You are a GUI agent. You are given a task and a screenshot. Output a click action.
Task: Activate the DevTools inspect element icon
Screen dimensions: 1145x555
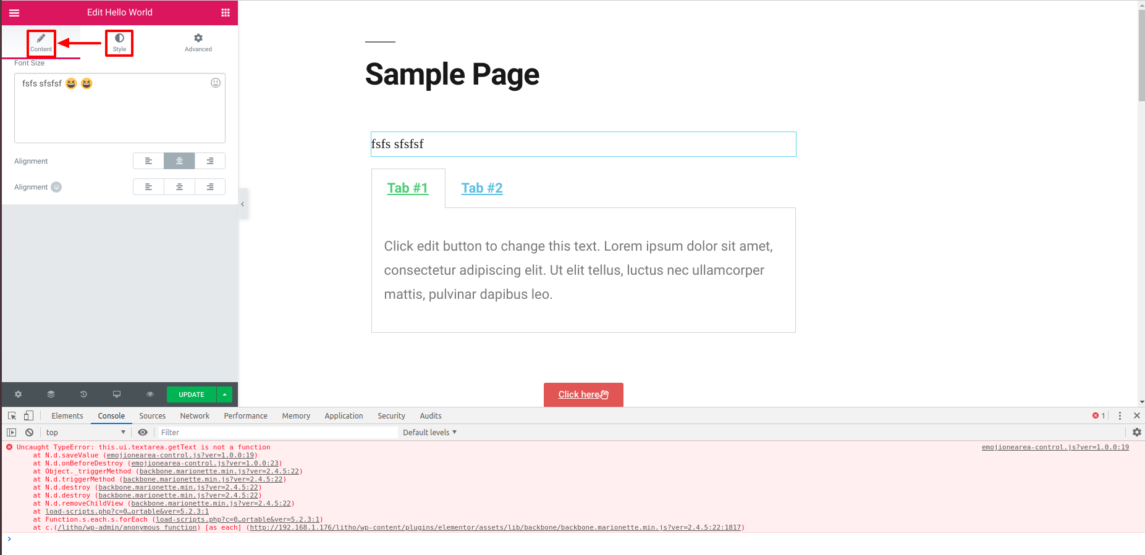click(12, 415)
